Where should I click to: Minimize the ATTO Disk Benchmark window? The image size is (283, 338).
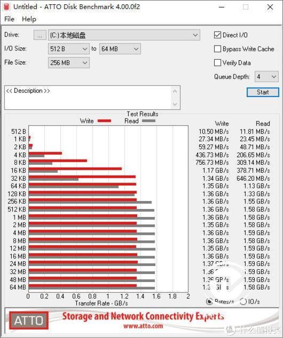[x=222, y=7]
